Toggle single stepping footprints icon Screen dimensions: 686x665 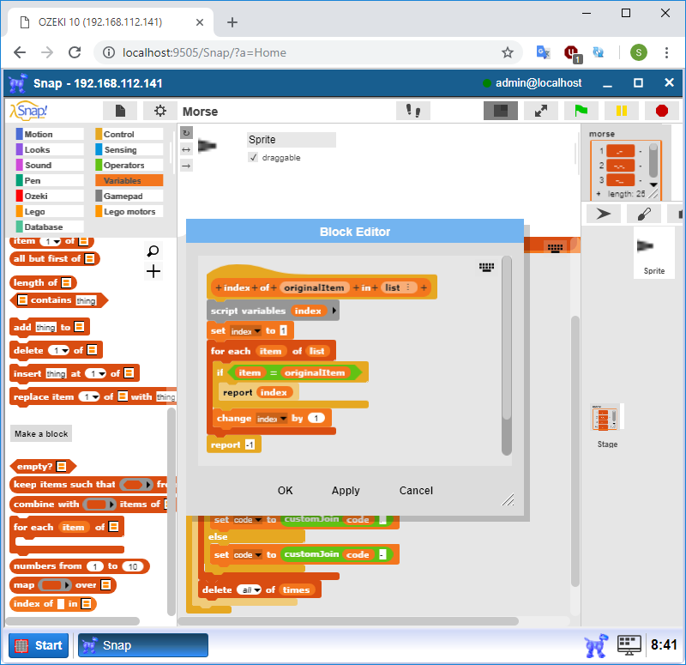click(413, 111)
